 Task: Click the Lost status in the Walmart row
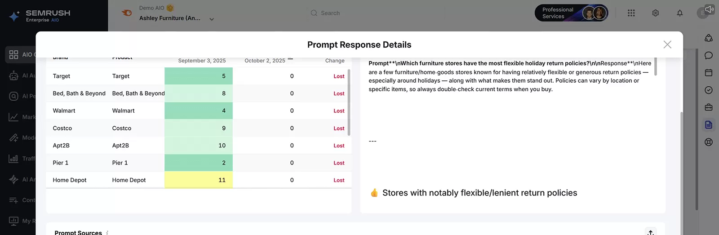click(x=339, y=111)
